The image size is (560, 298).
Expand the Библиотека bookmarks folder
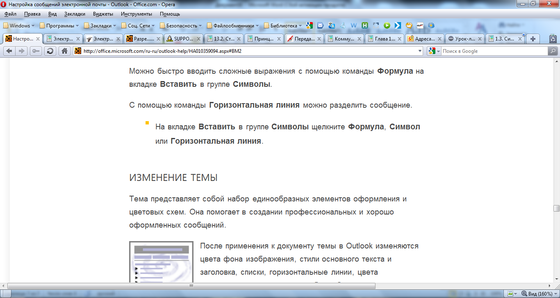point(283,25)
